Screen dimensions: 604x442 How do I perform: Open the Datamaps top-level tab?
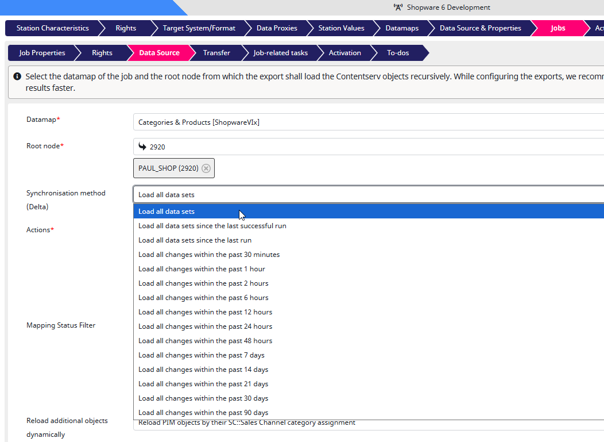click(402, 28)
